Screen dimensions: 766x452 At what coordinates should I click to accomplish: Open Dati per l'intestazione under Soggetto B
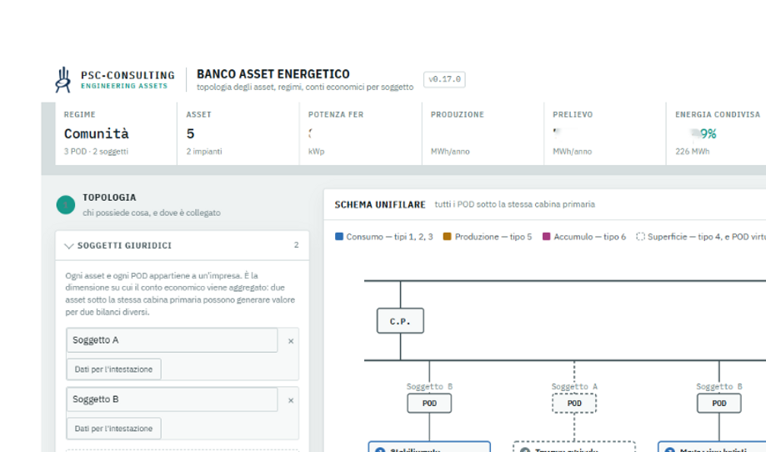coord(113,428)
